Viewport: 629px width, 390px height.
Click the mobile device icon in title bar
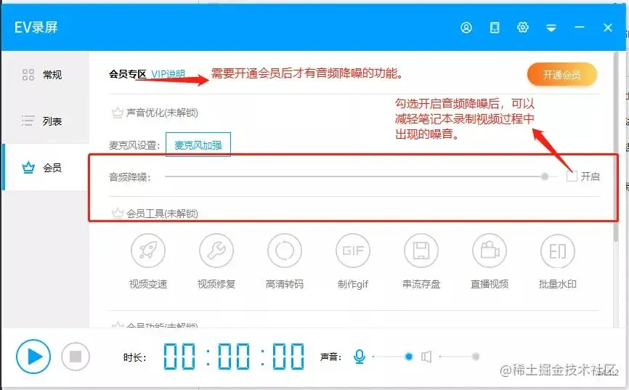pos(495,28)
